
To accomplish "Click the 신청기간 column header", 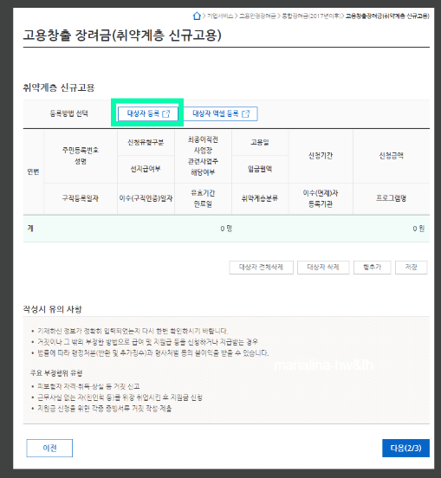I will [321, 156].
